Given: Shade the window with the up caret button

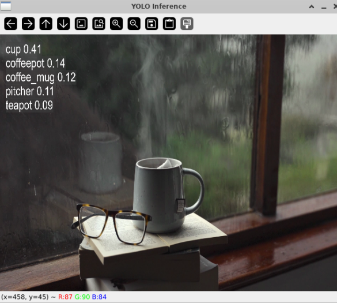Looking at the screenshot, I should [x=312, y=7].
